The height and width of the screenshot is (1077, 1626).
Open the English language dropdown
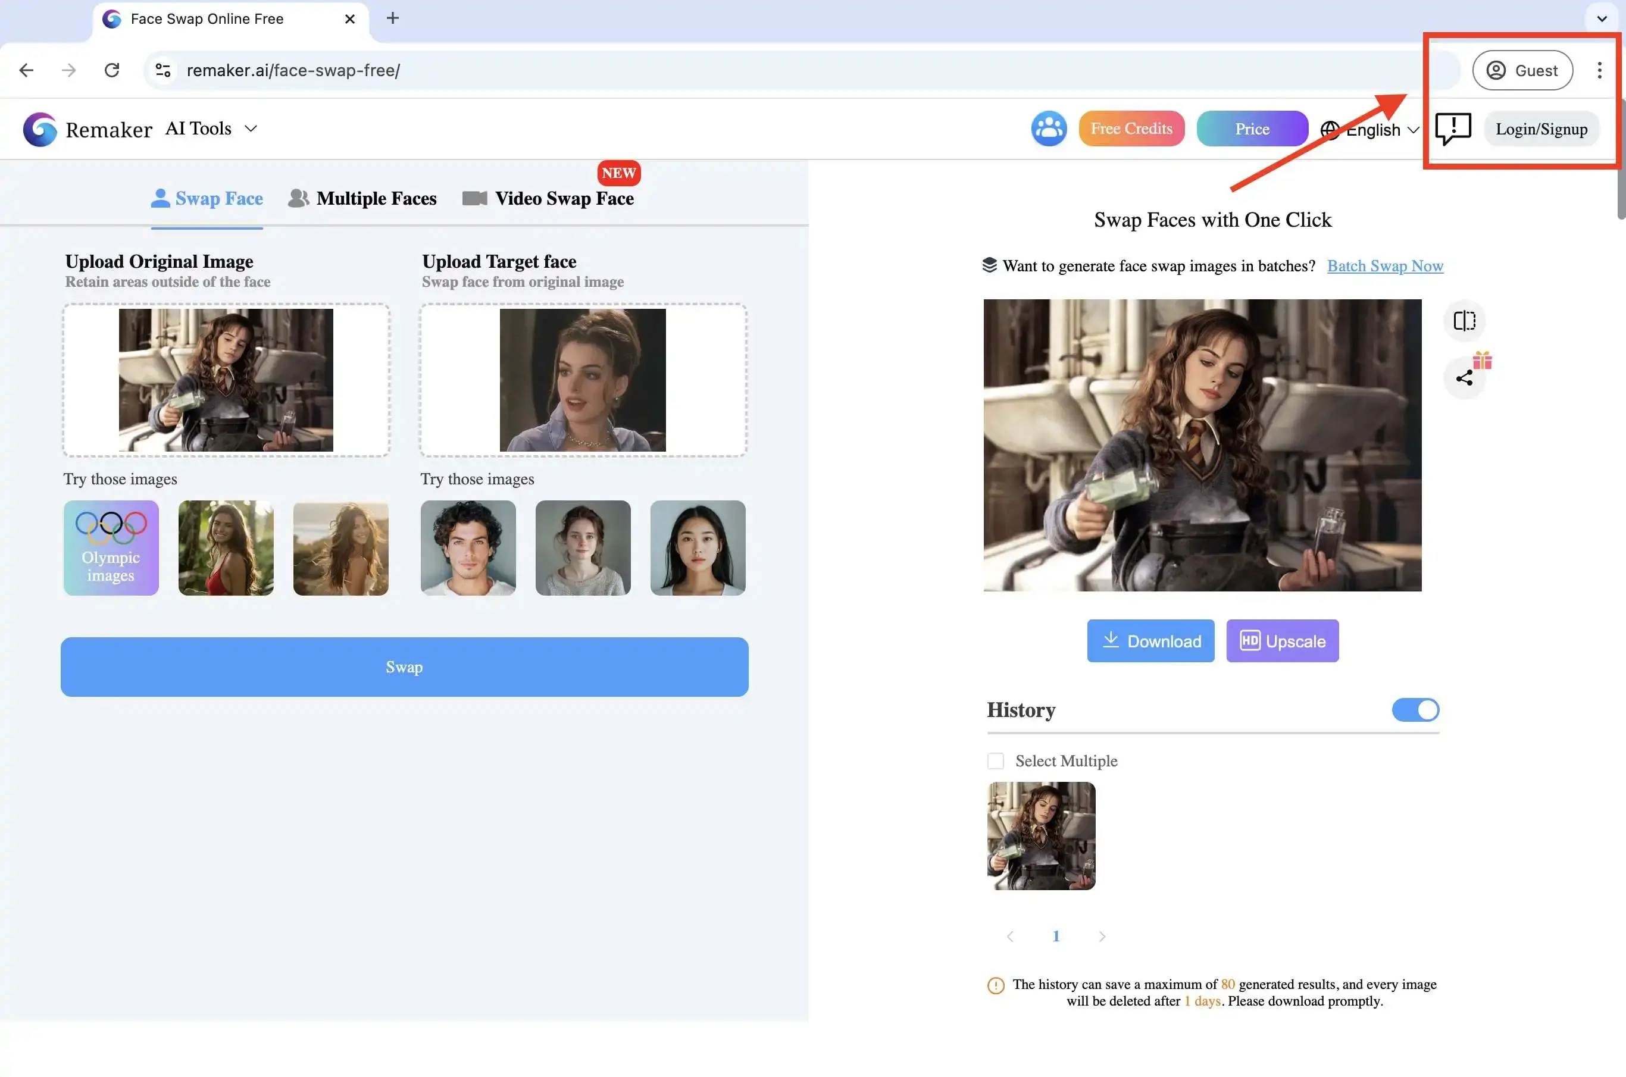click(1381, 130)
